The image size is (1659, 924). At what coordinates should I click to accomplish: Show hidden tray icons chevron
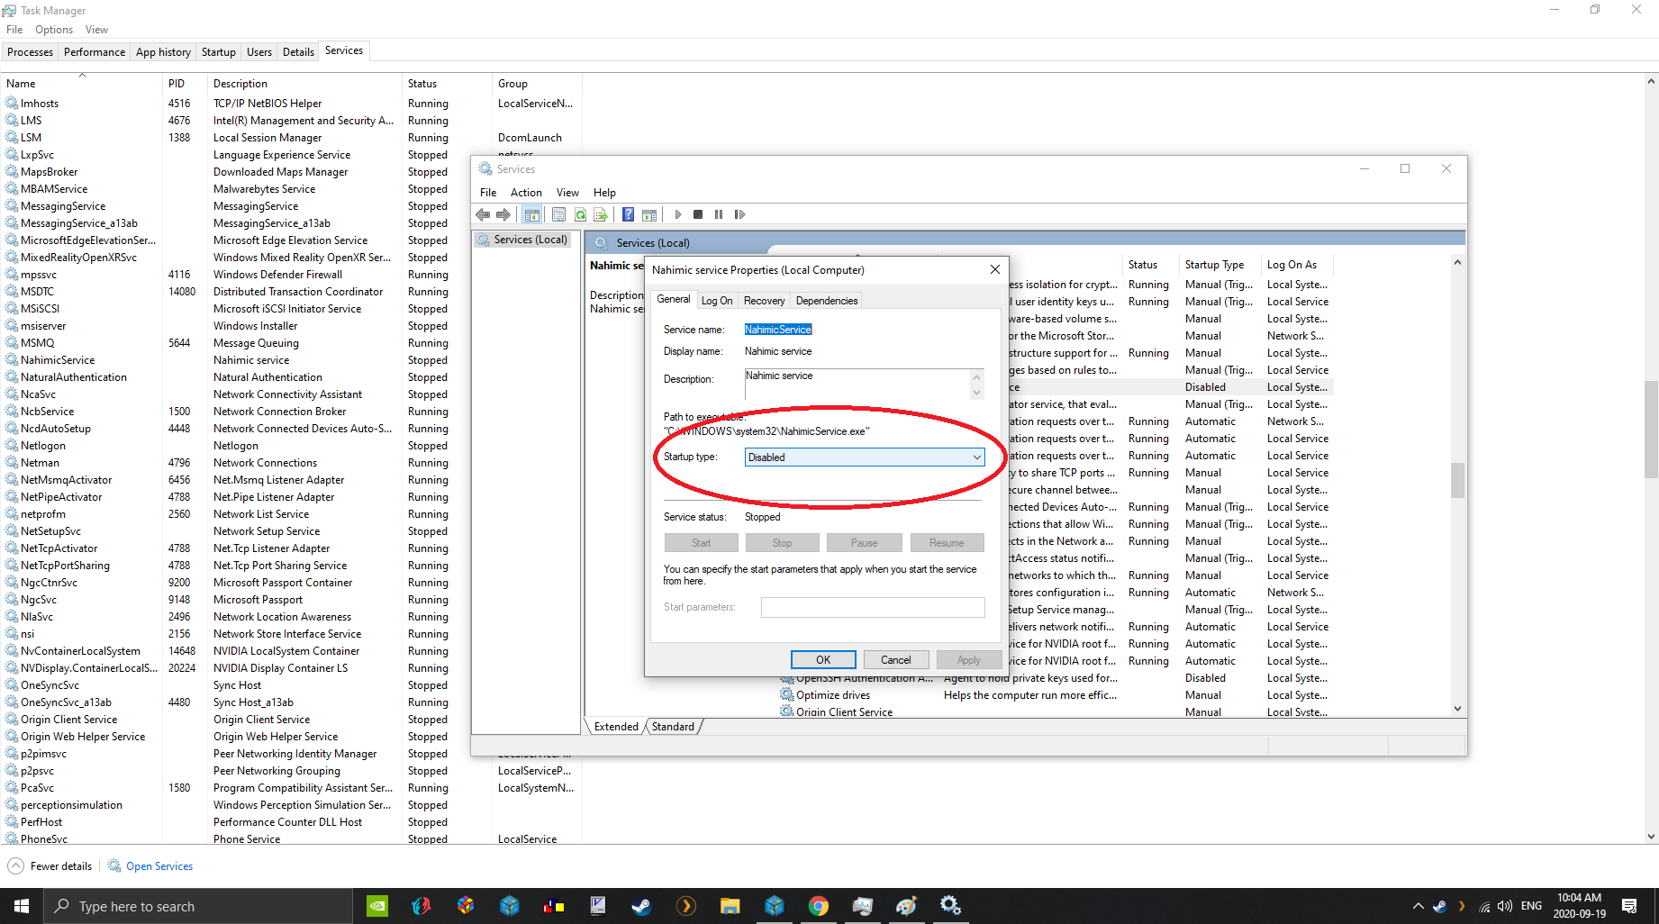(x=1418, y=906)
